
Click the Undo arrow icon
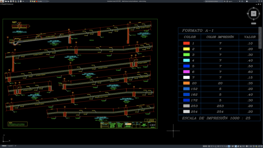23,1
